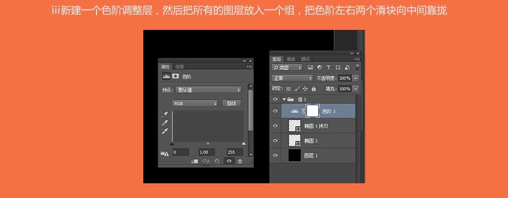Open the Layers panel flyout menu
The width and height of the screenshot is (508, 198).
(357, 59)
